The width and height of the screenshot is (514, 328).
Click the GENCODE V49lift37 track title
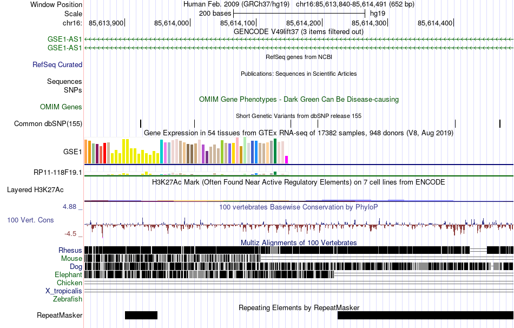point(298,32)
